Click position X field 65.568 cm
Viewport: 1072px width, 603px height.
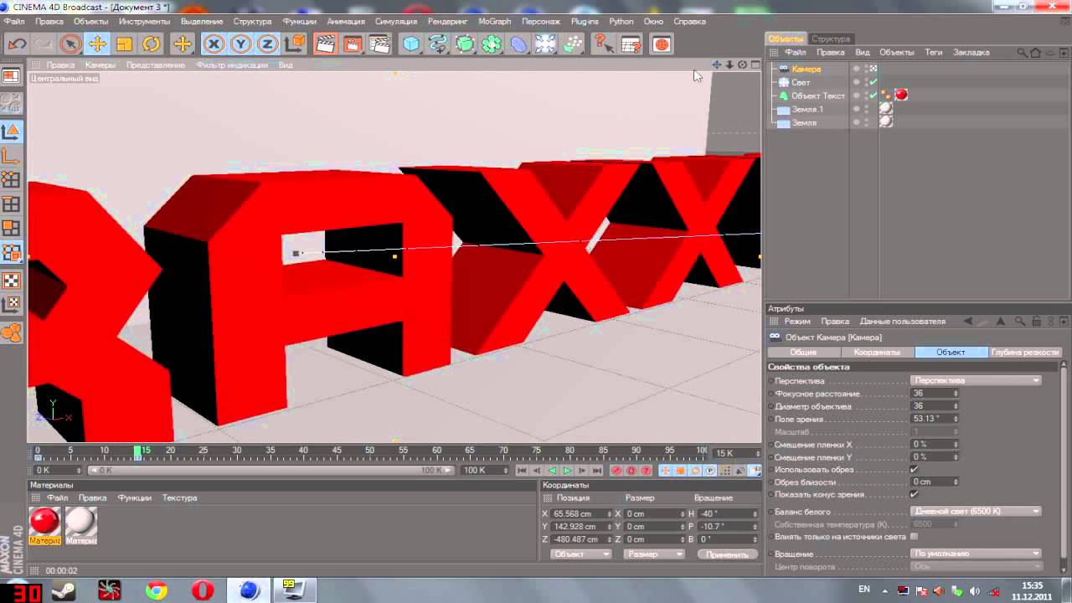(x=576, y=513)
